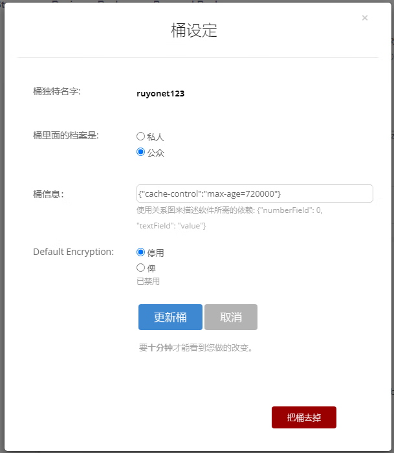
Task: Click the Default Encryption label
Action: 73,252
